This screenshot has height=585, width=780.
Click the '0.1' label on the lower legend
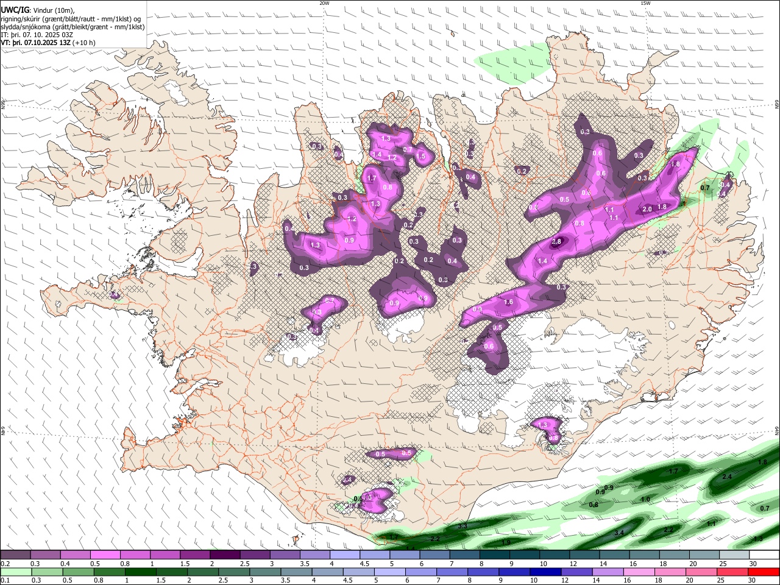click(x=5, y=581)
